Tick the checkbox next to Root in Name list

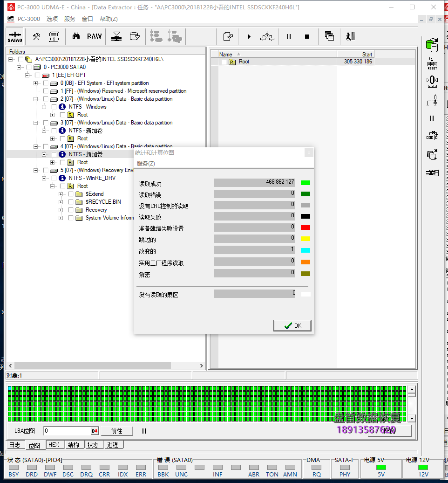coord(223,62)
